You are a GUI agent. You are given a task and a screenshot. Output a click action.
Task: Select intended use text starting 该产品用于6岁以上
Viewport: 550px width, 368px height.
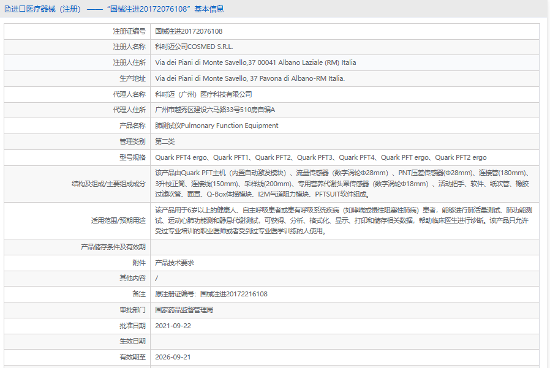pyautogui.click(x=344, y=220)
